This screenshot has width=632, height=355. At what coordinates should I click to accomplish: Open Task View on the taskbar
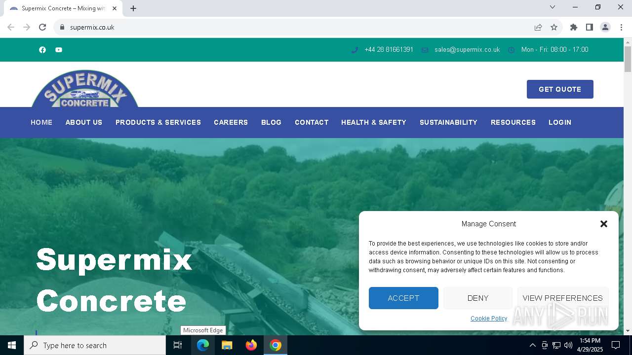pyautogui.click(x=178, y=345)
